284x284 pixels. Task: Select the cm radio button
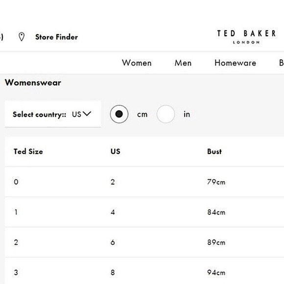pos(119,114)
